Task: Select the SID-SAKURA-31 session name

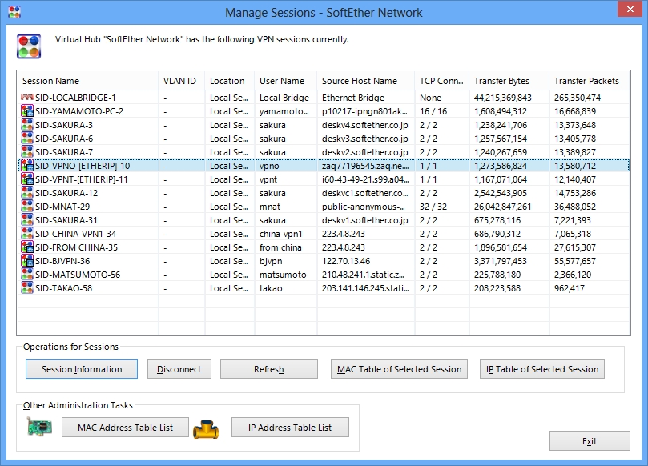Action: pyautogui.click(x=66, y=221)
